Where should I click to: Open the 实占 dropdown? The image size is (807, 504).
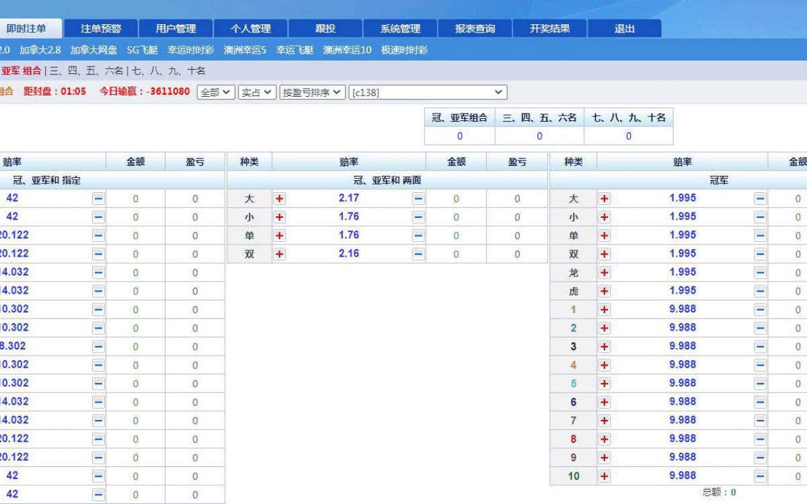(257, 92)
